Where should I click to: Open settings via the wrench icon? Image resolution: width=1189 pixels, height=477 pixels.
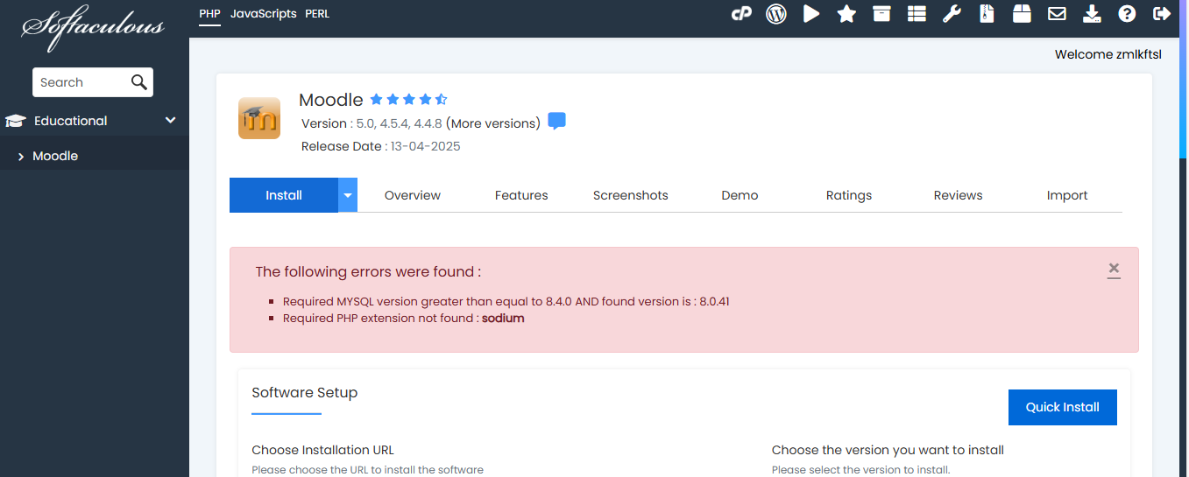952,13
